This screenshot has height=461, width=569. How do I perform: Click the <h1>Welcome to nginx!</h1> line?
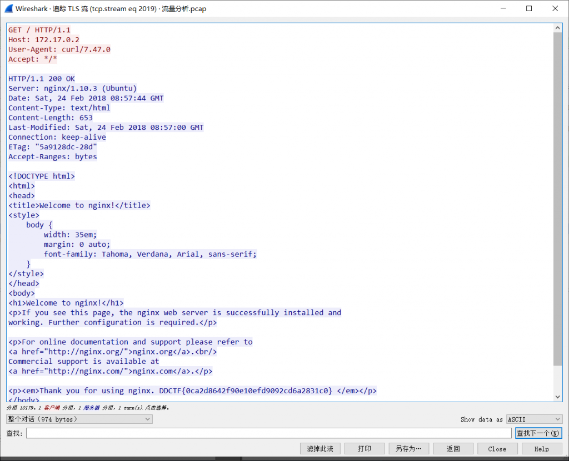click(x=66, y=303)
